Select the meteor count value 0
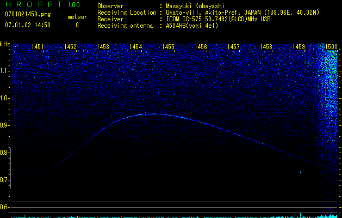This screenshot has height=218, width=342. (77, 25)
